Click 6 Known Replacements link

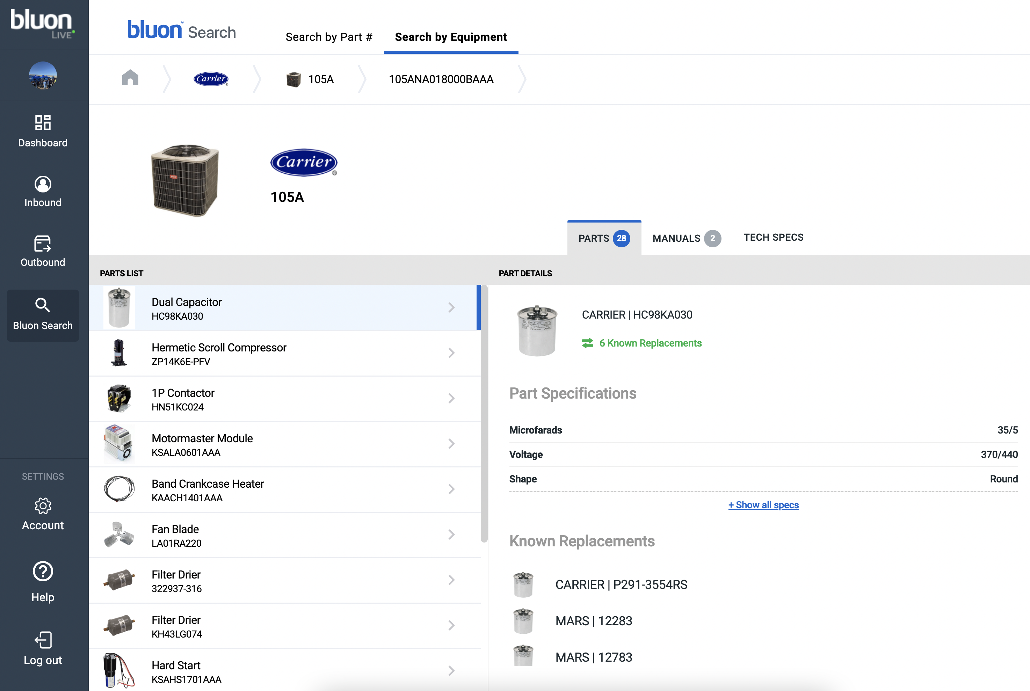click(x=650, y=343)
